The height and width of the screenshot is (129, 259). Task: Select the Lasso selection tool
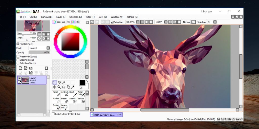click(x=59, y=82)
